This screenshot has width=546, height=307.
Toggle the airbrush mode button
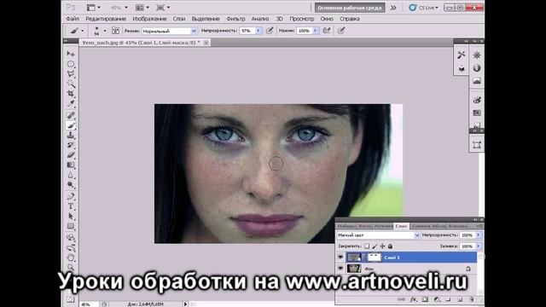pyautogui.click(x=326, y=31)
